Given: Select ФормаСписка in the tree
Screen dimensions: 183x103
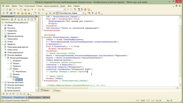Looking at the screenshot, I should (21, 72).
